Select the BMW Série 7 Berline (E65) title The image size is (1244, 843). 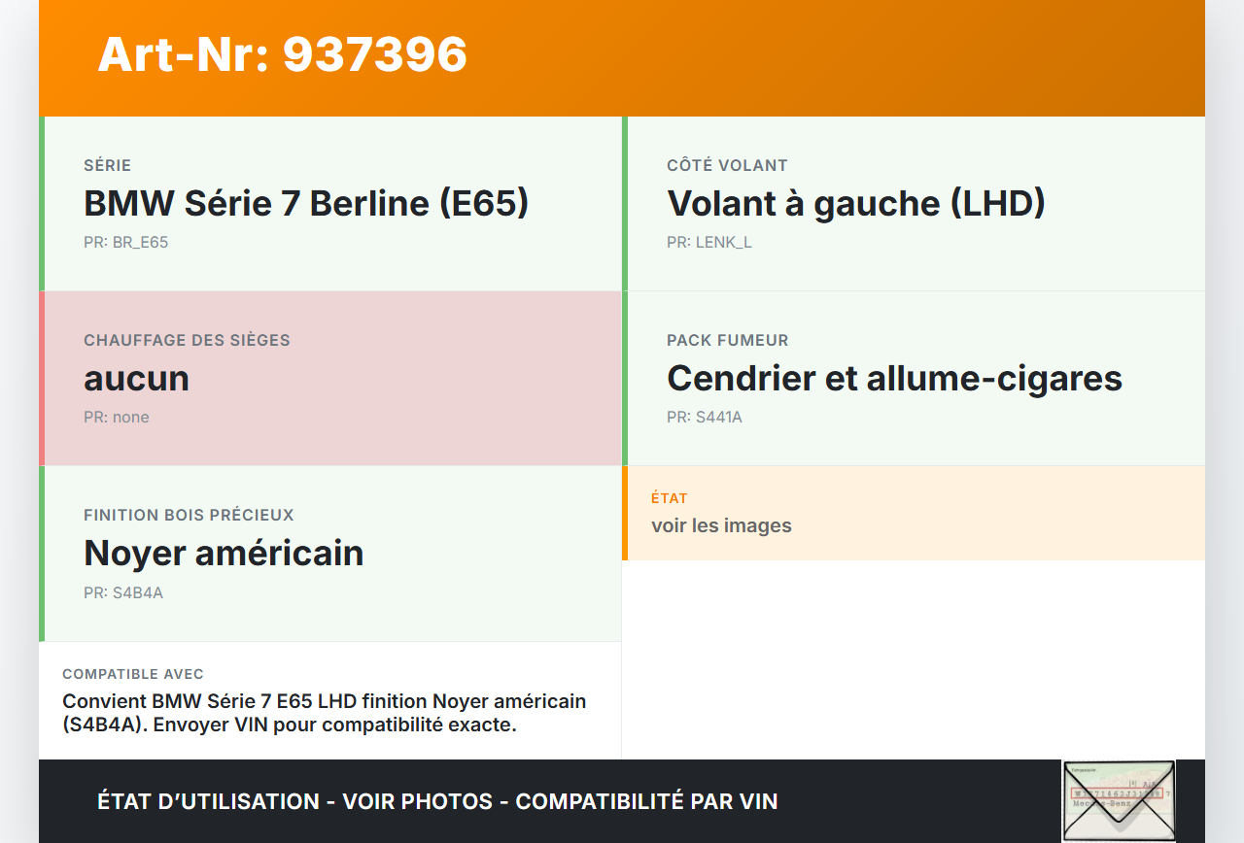[306, 204]
